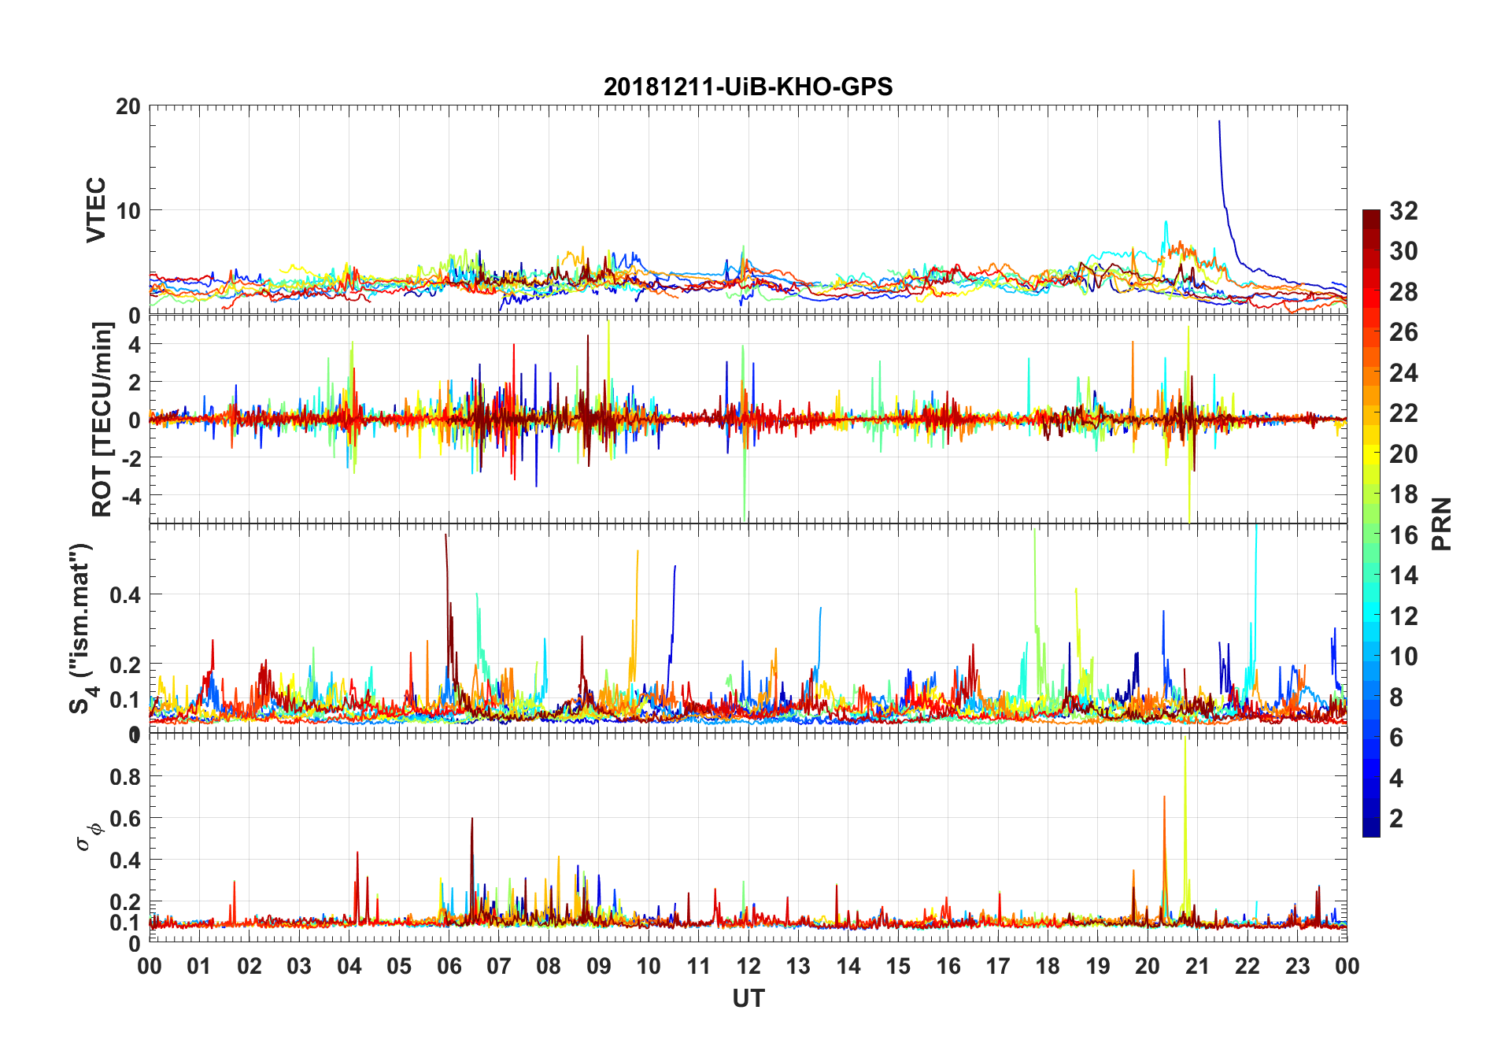Select the VTEC y-axis label

pyautogui.click(x=96, y=210)
